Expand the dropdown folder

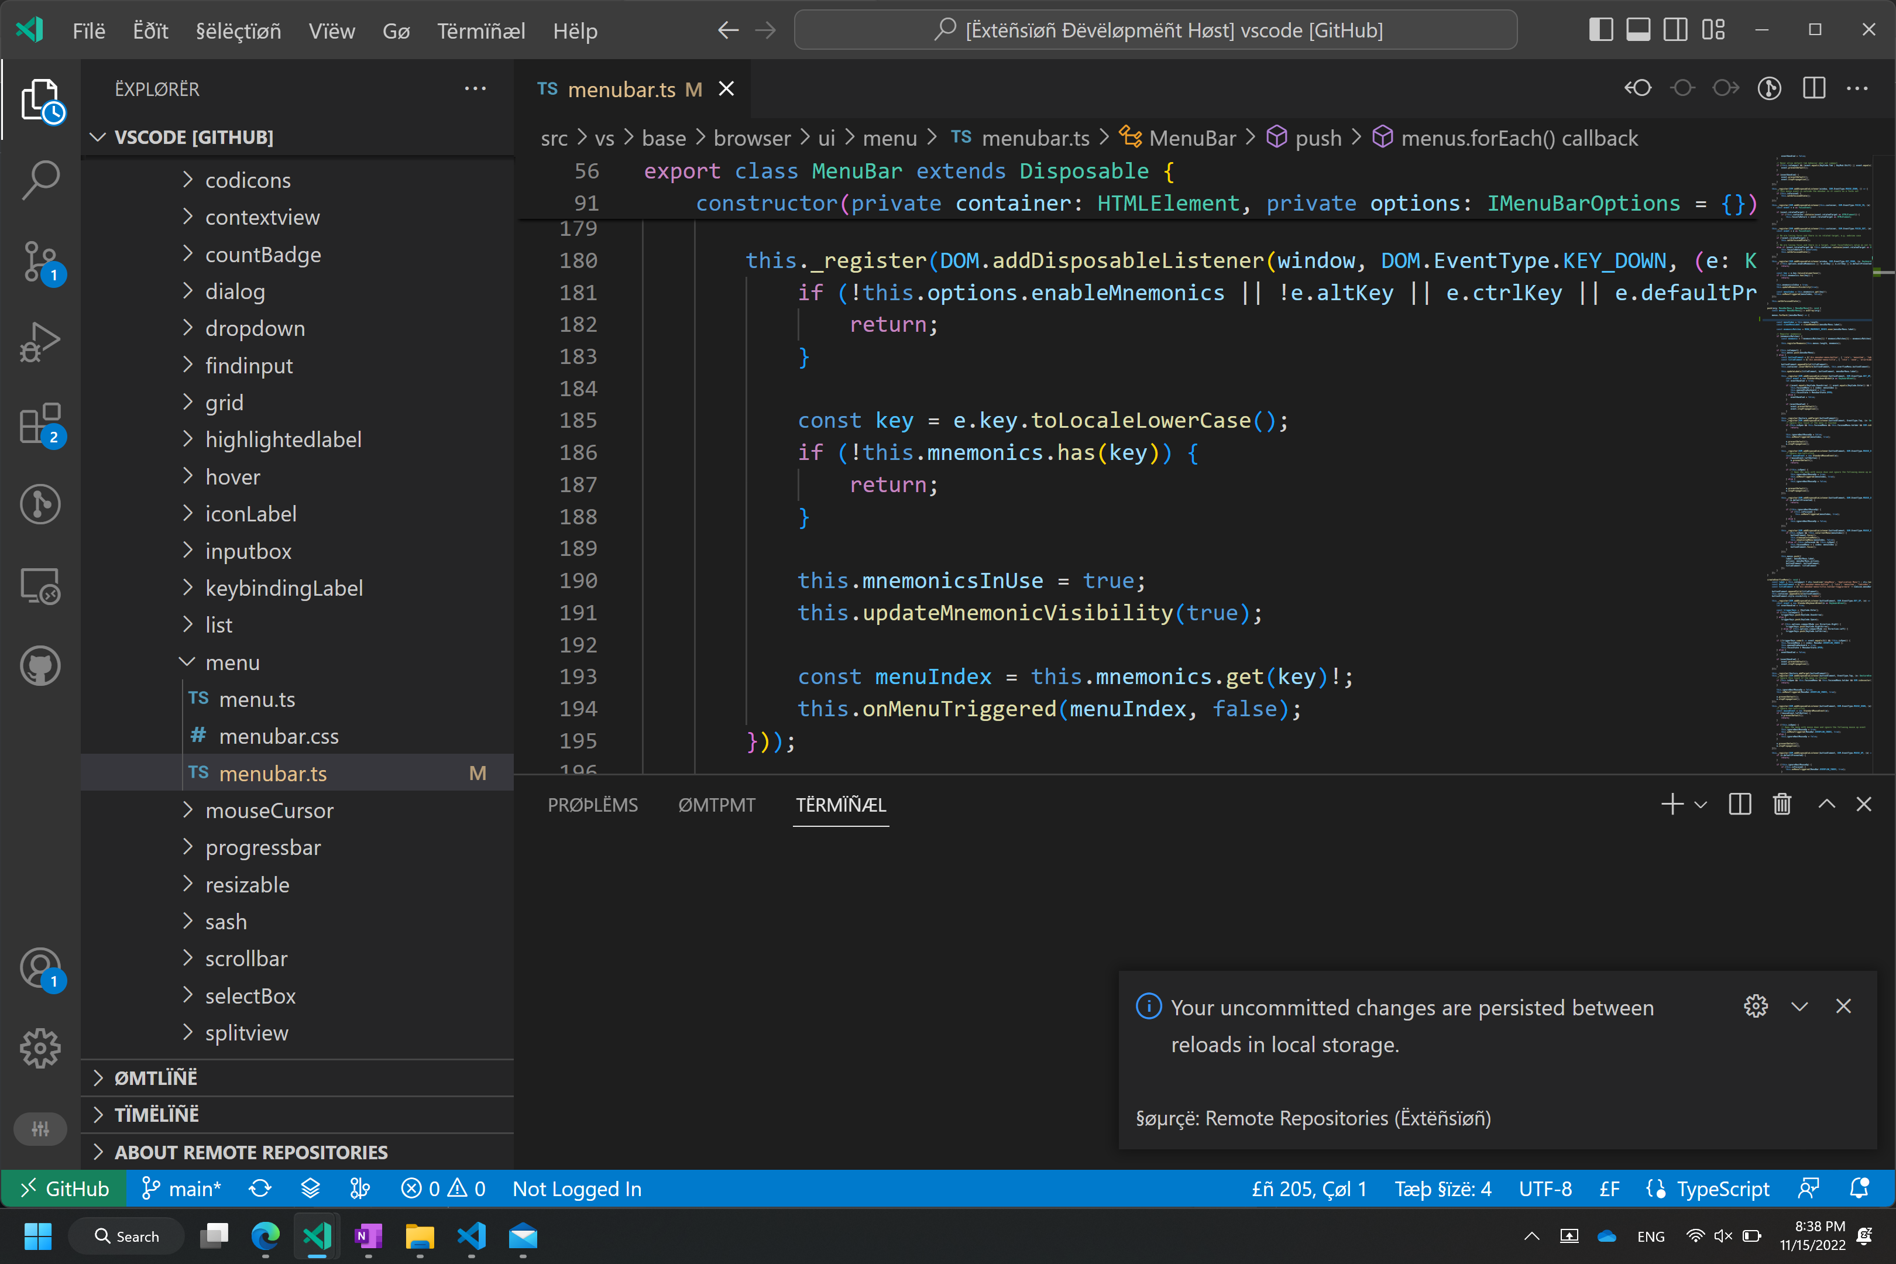[x=254, y=329]
